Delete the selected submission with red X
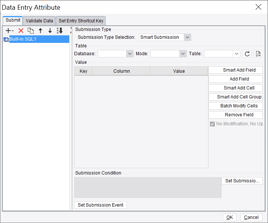 pos(21,31)
